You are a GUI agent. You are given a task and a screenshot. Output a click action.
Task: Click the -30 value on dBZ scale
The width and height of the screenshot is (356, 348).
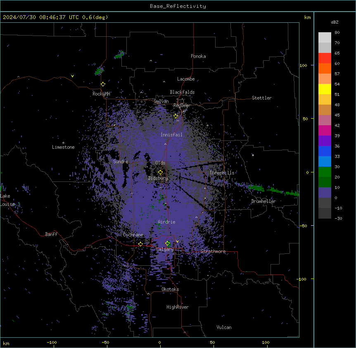[338, 219]
